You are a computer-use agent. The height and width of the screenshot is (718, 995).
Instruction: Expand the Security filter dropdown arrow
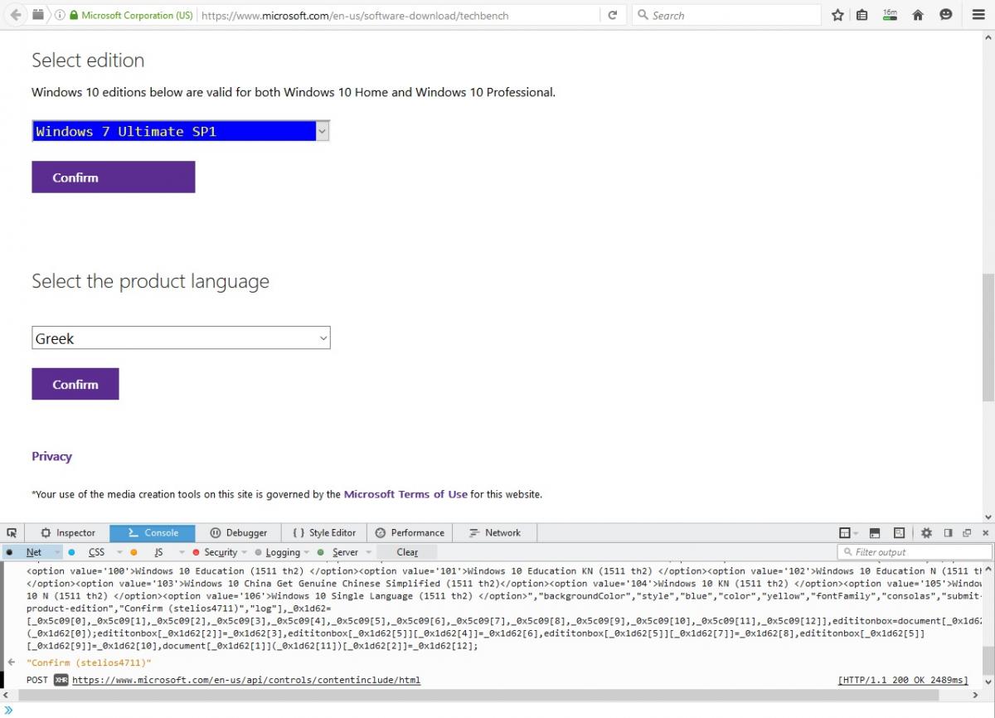[x=245, y=552]
